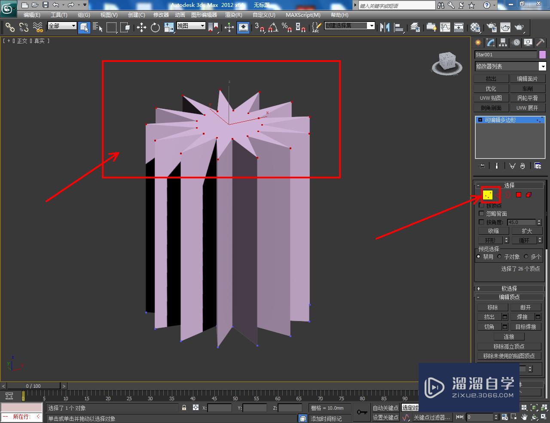Choose the Rectangular Selection Region tool

pyautogui.click(x=111, y=28)
